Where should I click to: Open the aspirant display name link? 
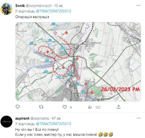(x=22, y=118)
